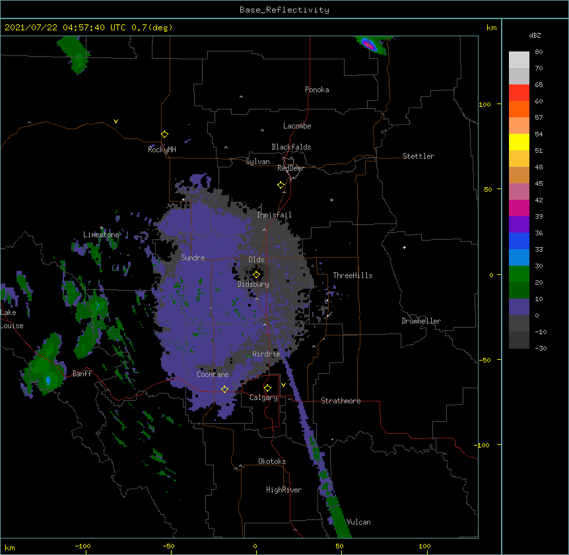Click the -30 value at legend bottom
The height and width of the screenshot is (555, 569).
pos(541,349)
